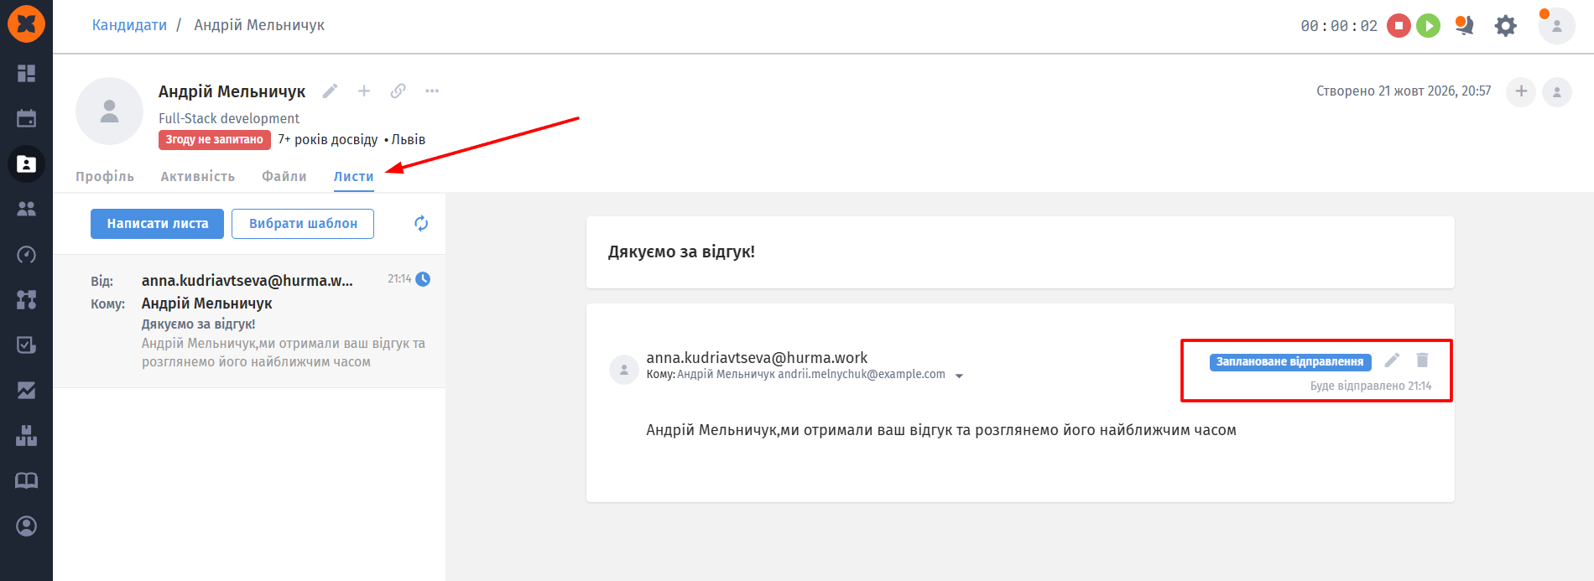Image resolution: width=1594 pixels, height=581 pixels.
Task: Click the Вибрати шаблон button
Action: (303, 224)
